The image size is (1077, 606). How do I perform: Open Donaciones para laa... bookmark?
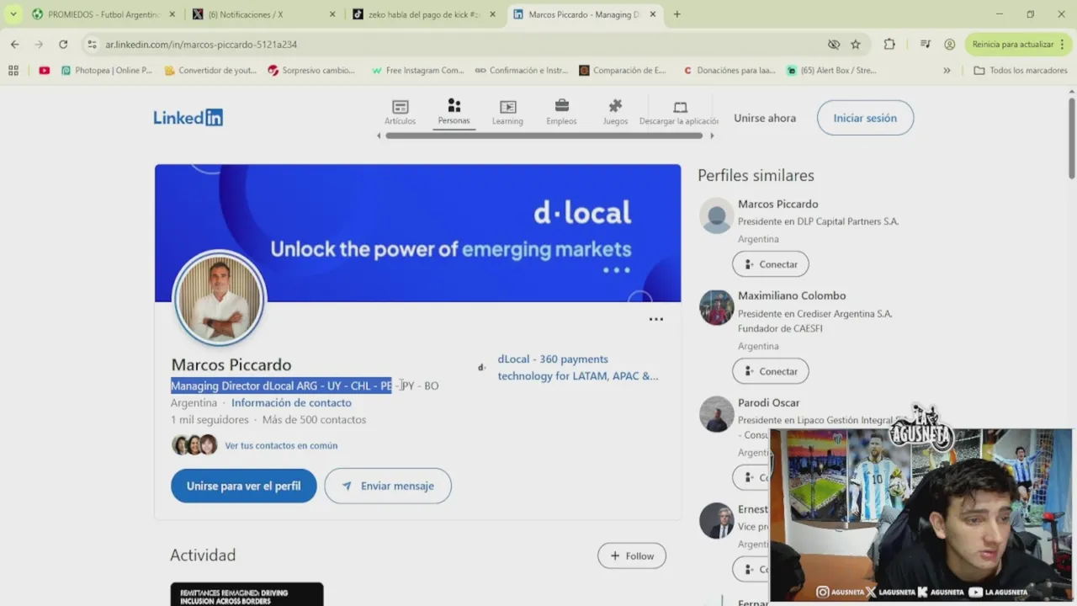point(729,71)
